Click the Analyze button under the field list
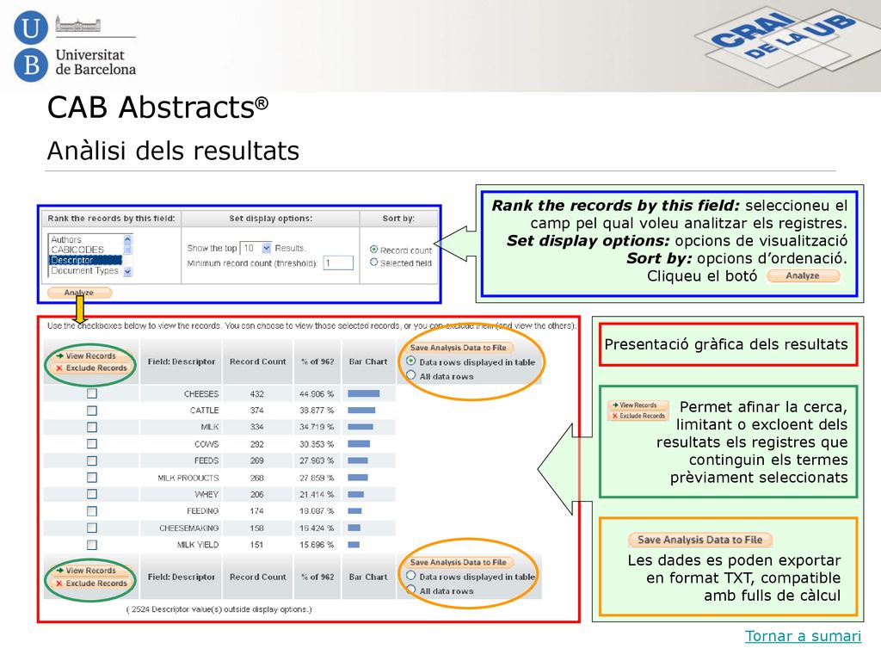Screen dimensions: 881x661 (79, 293)
